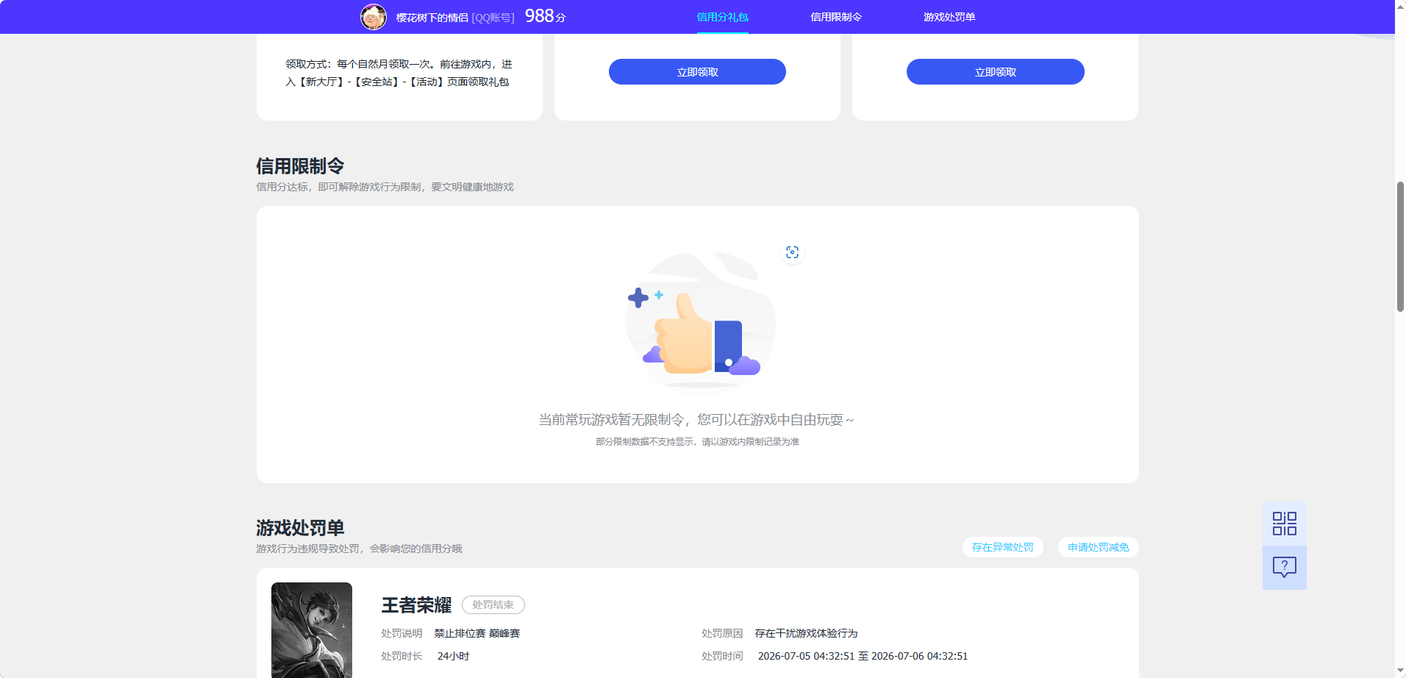Click the 存在干扰游戏体验行为 penalty reason
The height and width of the screenshot is (678, 1406).
[x=806, y=633]
